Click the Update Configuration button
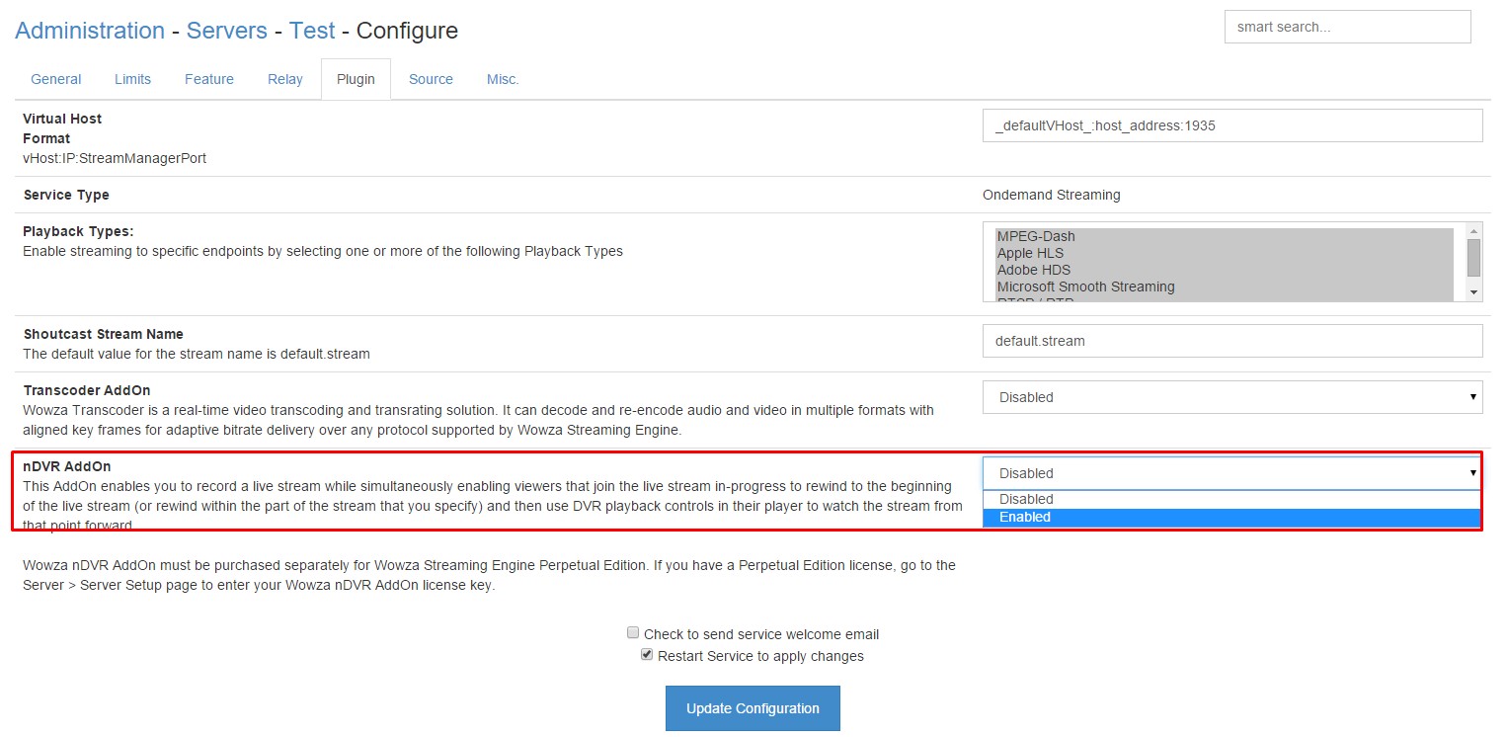The image size is (1507, 737). tap(753, 708)
